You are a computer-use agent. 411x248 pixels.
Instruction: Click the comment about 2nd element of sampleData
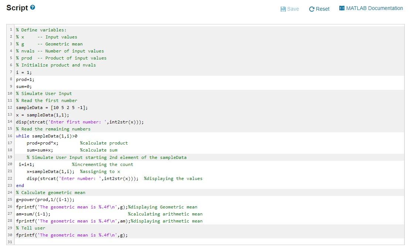click(x=107, y=157)
